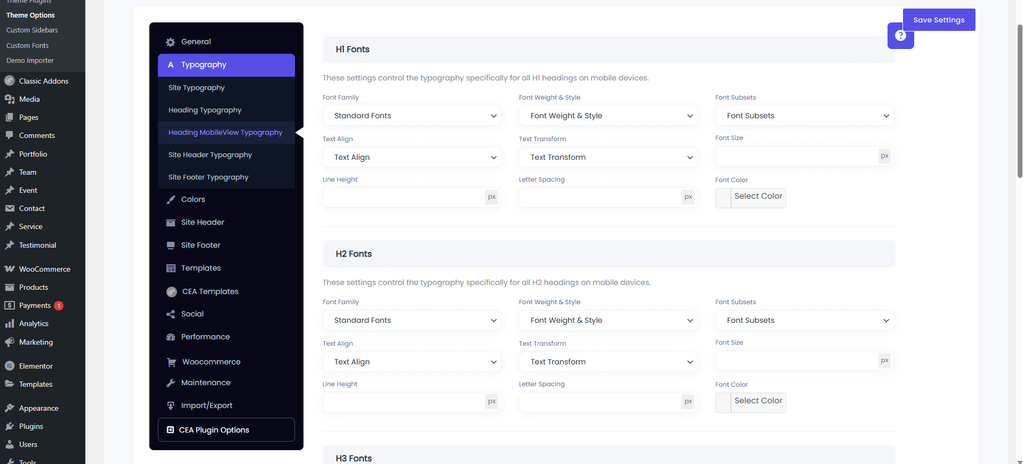Open Heading Typography submenu item
The height and width of the screenshot is (464, 1023).
(x=205, y=110)
